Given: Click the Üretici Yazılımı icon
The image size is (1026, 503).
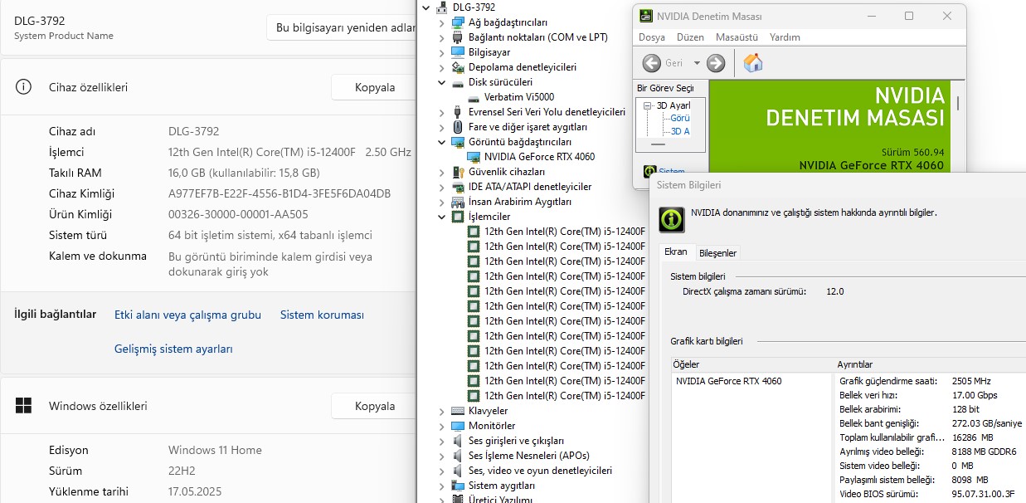Looking at the screenshot, I should [458, 500].
